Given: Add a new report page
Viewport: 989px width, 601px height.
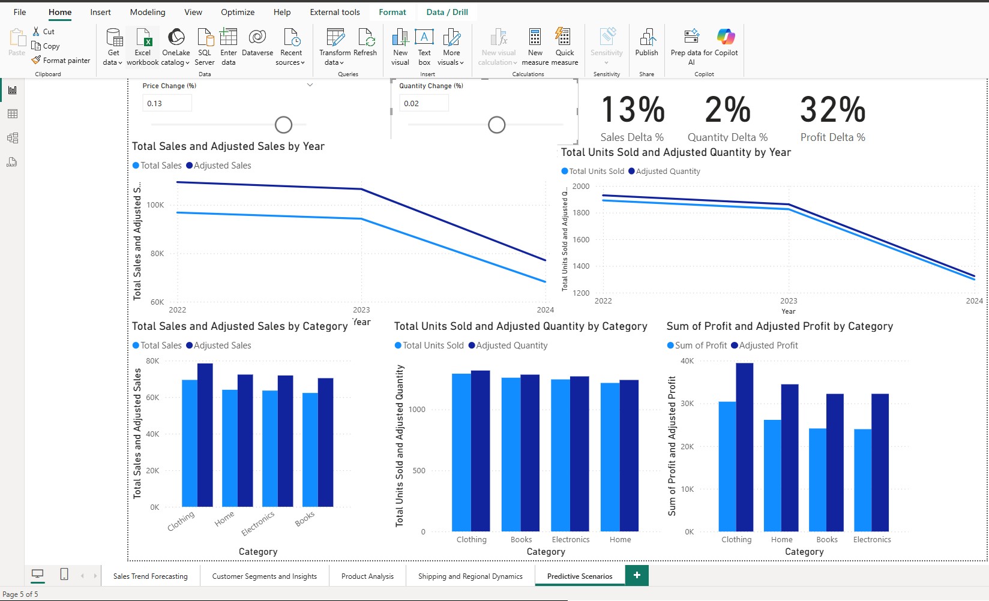Looking at the screenshot, I should (x=637, y=575).
